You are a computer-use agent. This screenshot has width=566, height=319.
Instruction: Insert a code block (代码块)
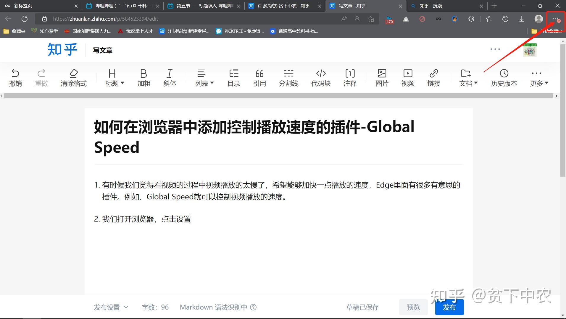pyautogui.click(x=321, y=78)
